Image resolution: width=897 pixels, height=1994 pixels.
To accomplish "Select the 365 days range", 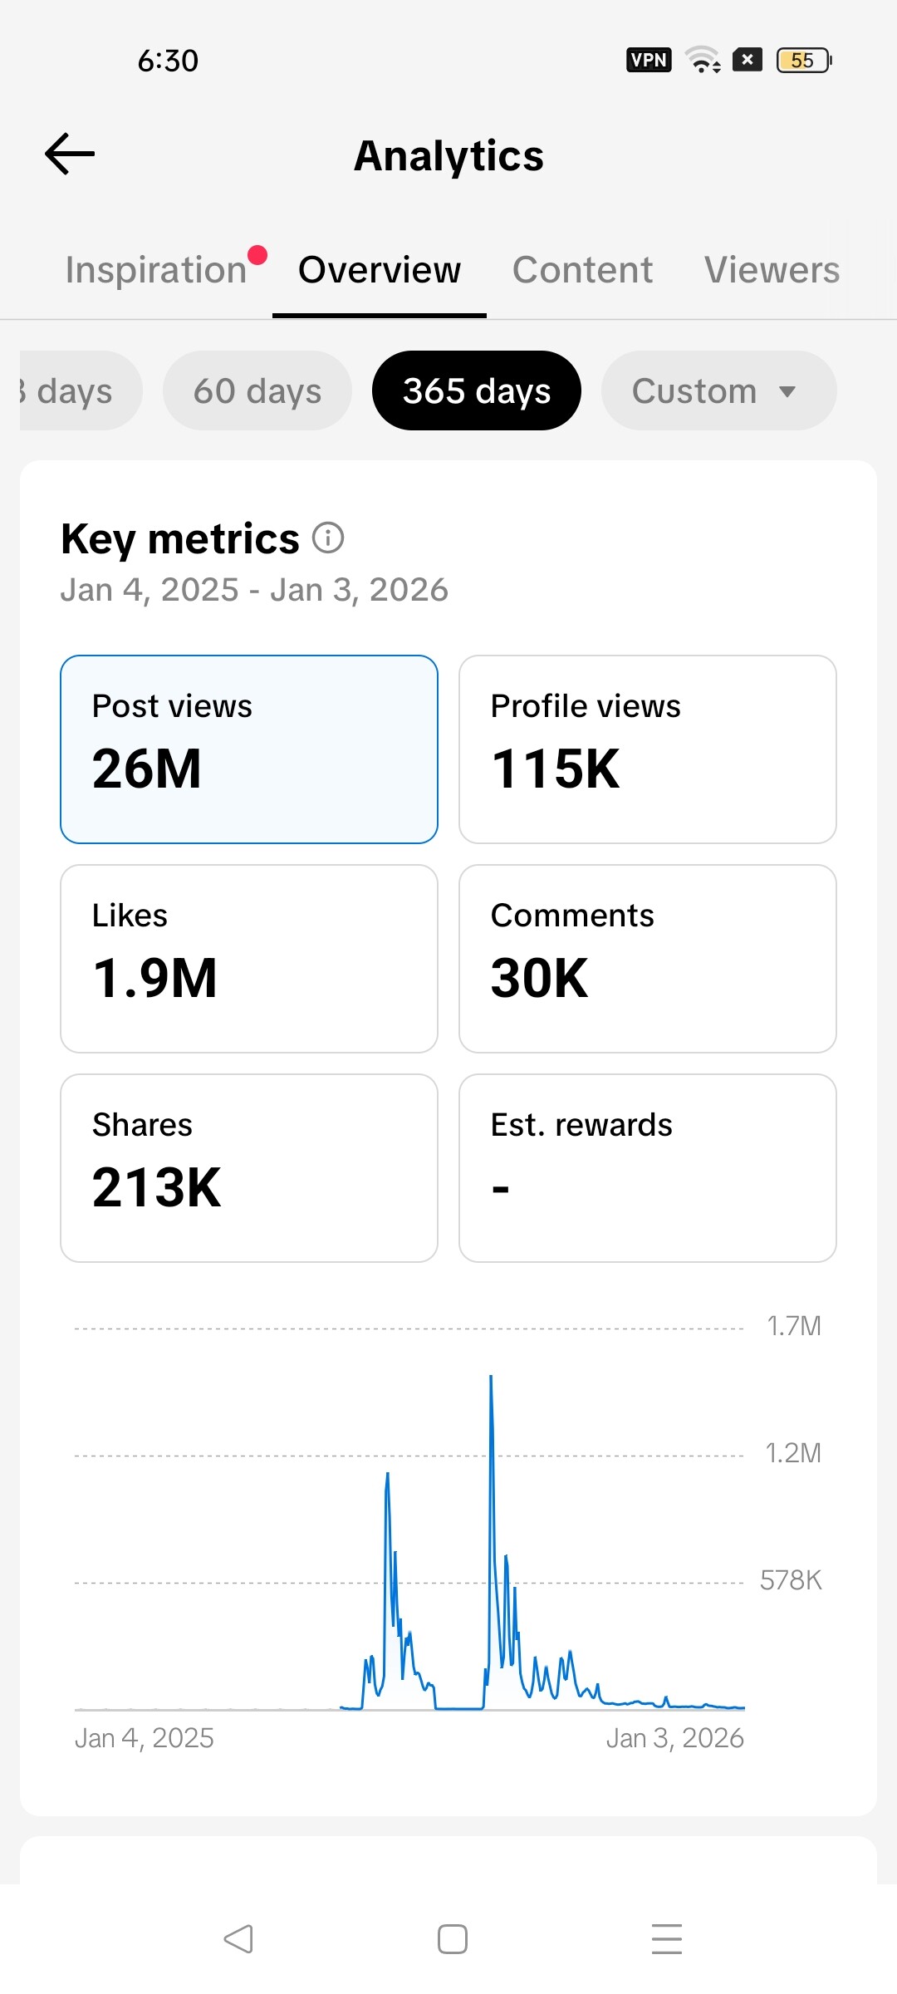I will (x=476, y=390).
